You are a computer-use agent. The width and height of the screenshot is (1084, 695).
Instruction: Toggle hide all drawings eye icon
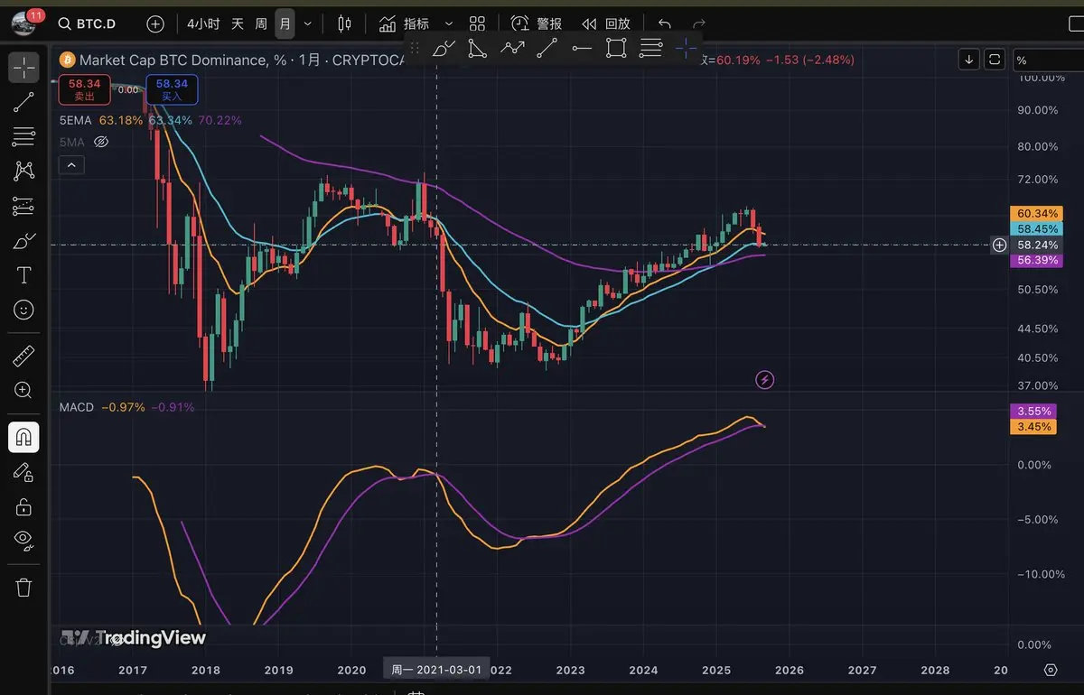pos(24,541)
